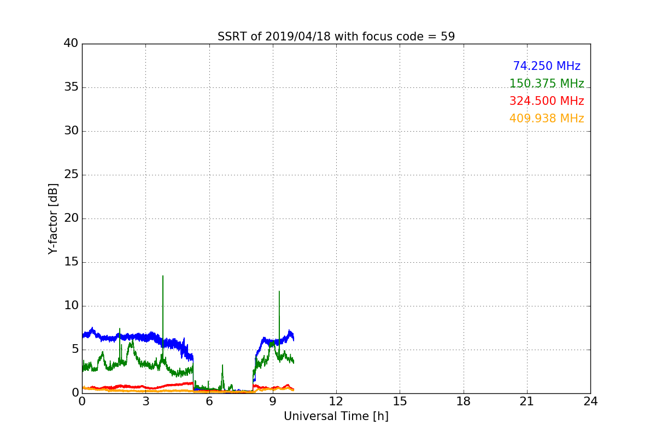Click the tallest green spike peak near 4 h

[x=163, y=276]
